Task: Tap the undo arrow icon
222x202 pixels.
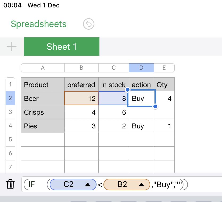Action: [x=89, y=24]
